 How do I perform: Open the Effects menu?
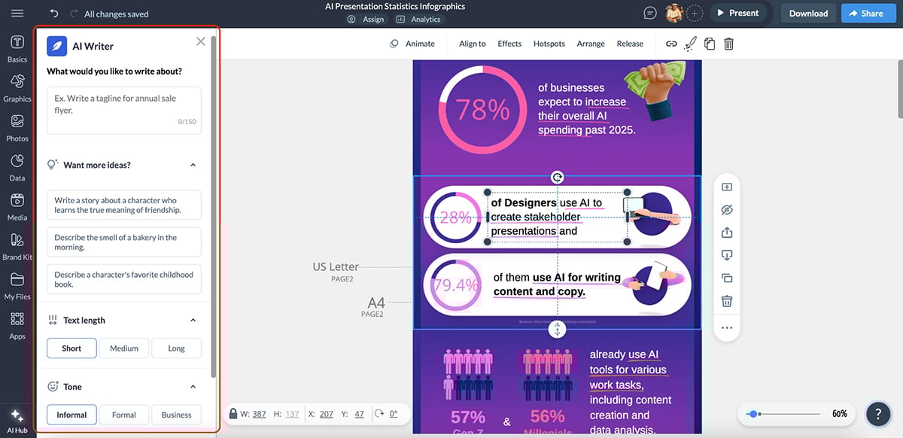[x=509, y=44]
